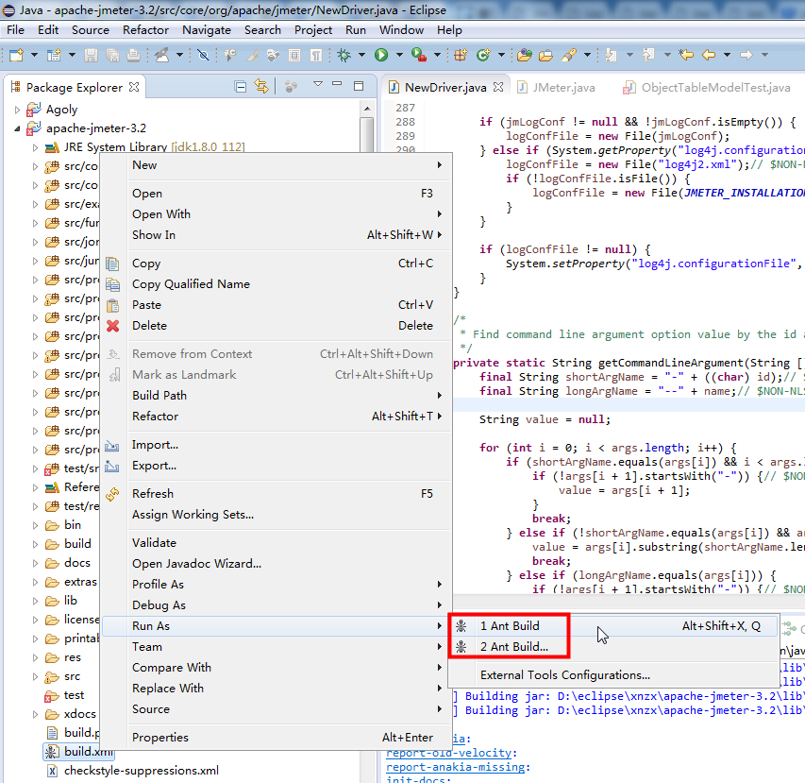Click the Back navigation yellow arrow
This screenshot has width=805, height=783.
(709, 55)
